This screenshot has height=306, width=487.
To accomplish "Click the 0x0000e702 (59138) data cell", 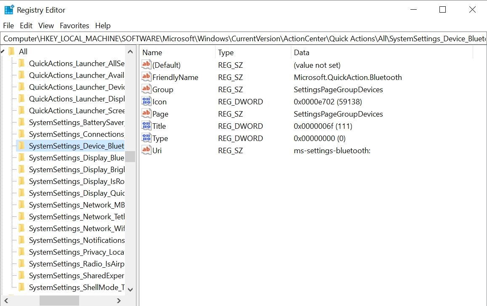I will click(327, 102).
